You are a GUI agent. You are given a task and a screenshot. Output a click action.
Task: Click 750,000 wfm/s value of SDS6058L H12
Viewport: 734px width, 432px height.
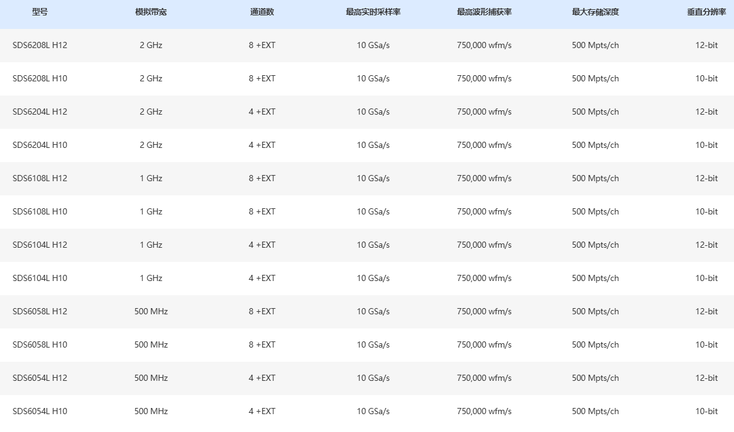[x=484, y=311]
